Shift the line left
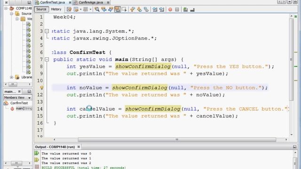 (x=155, y=9)
